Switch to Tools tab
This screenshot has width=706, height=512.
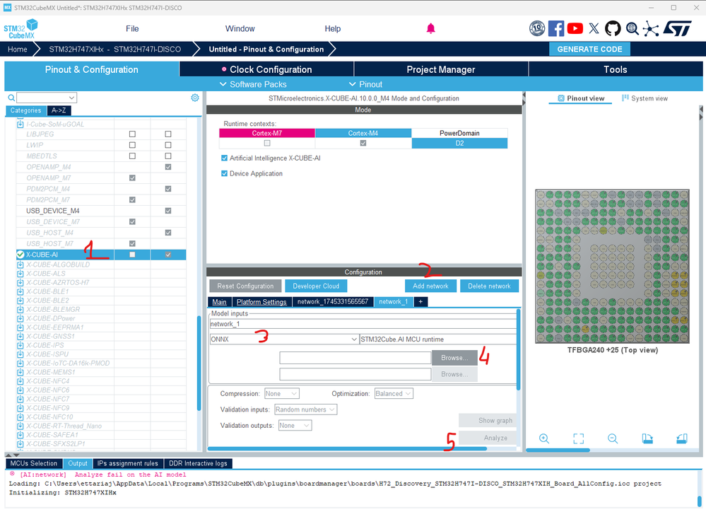[x=616, y=69]
